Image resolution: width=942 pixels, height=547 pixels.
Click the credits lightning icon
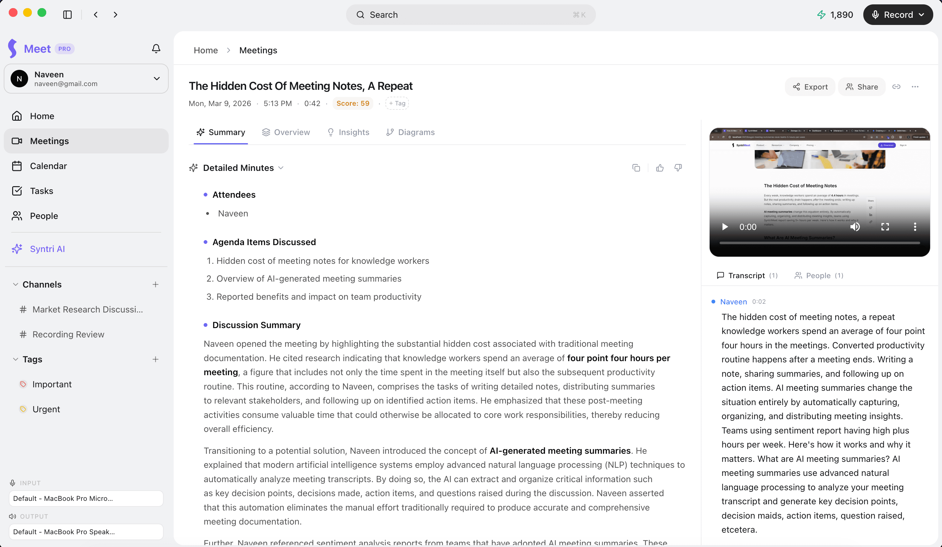click(821, 15)
